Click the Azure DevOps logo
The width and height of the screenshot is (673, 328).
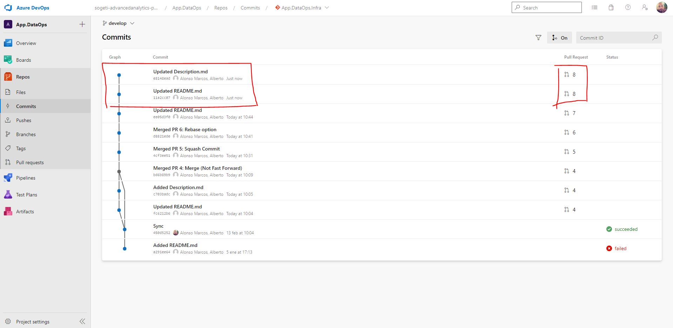(8, 7)
